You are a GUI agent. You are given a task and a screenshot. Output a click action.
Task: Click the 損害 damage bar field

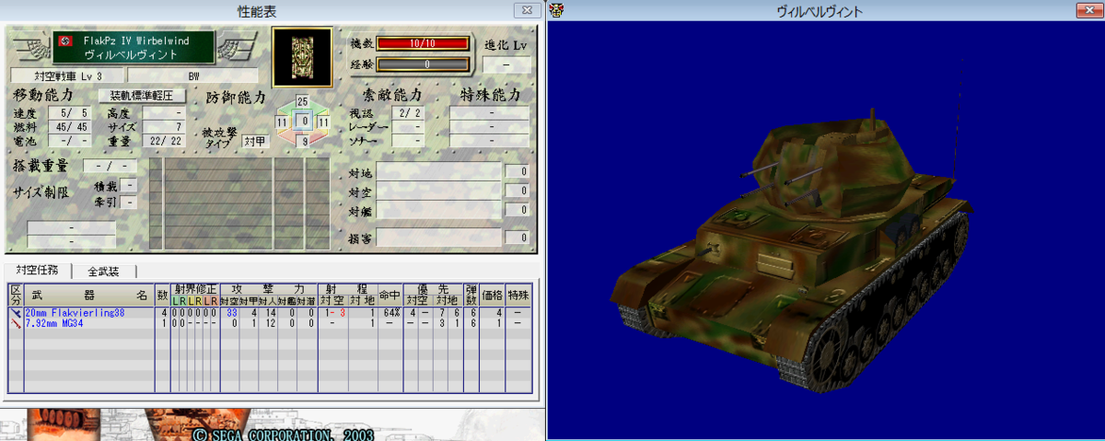(438, 238)
